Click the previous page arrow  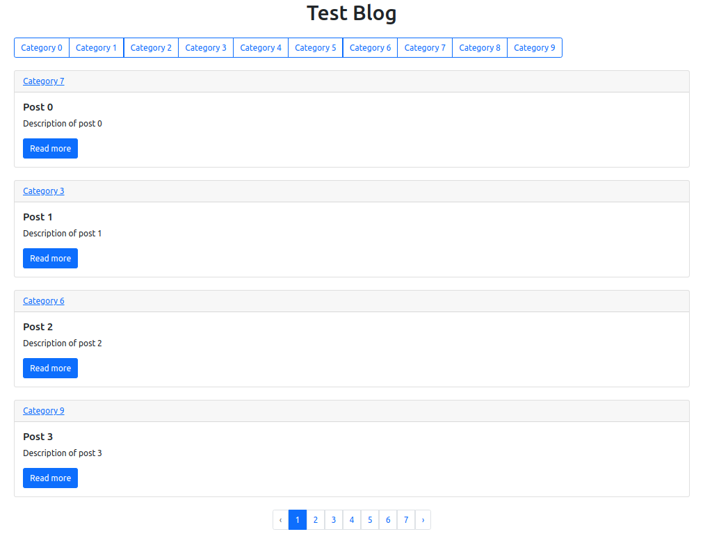(280, 519)
